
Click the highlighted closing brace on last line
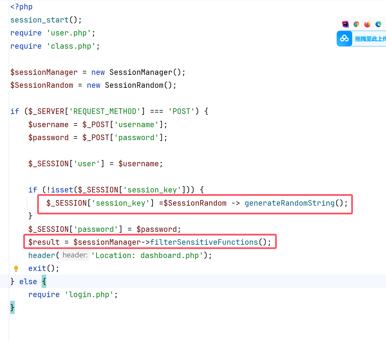pos(12,308)
